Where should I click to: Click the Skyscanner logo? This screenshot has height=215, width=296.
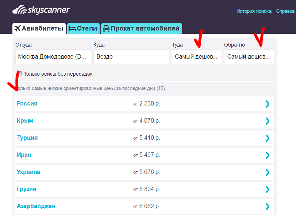pos(41,10)
